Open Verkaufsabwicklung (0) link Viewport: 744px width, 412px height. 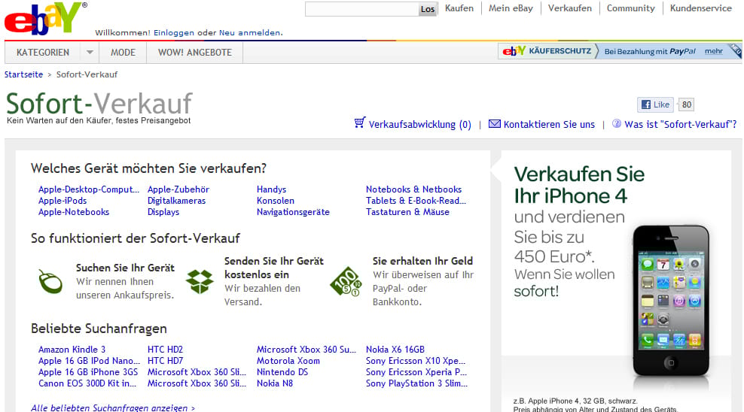420,125
